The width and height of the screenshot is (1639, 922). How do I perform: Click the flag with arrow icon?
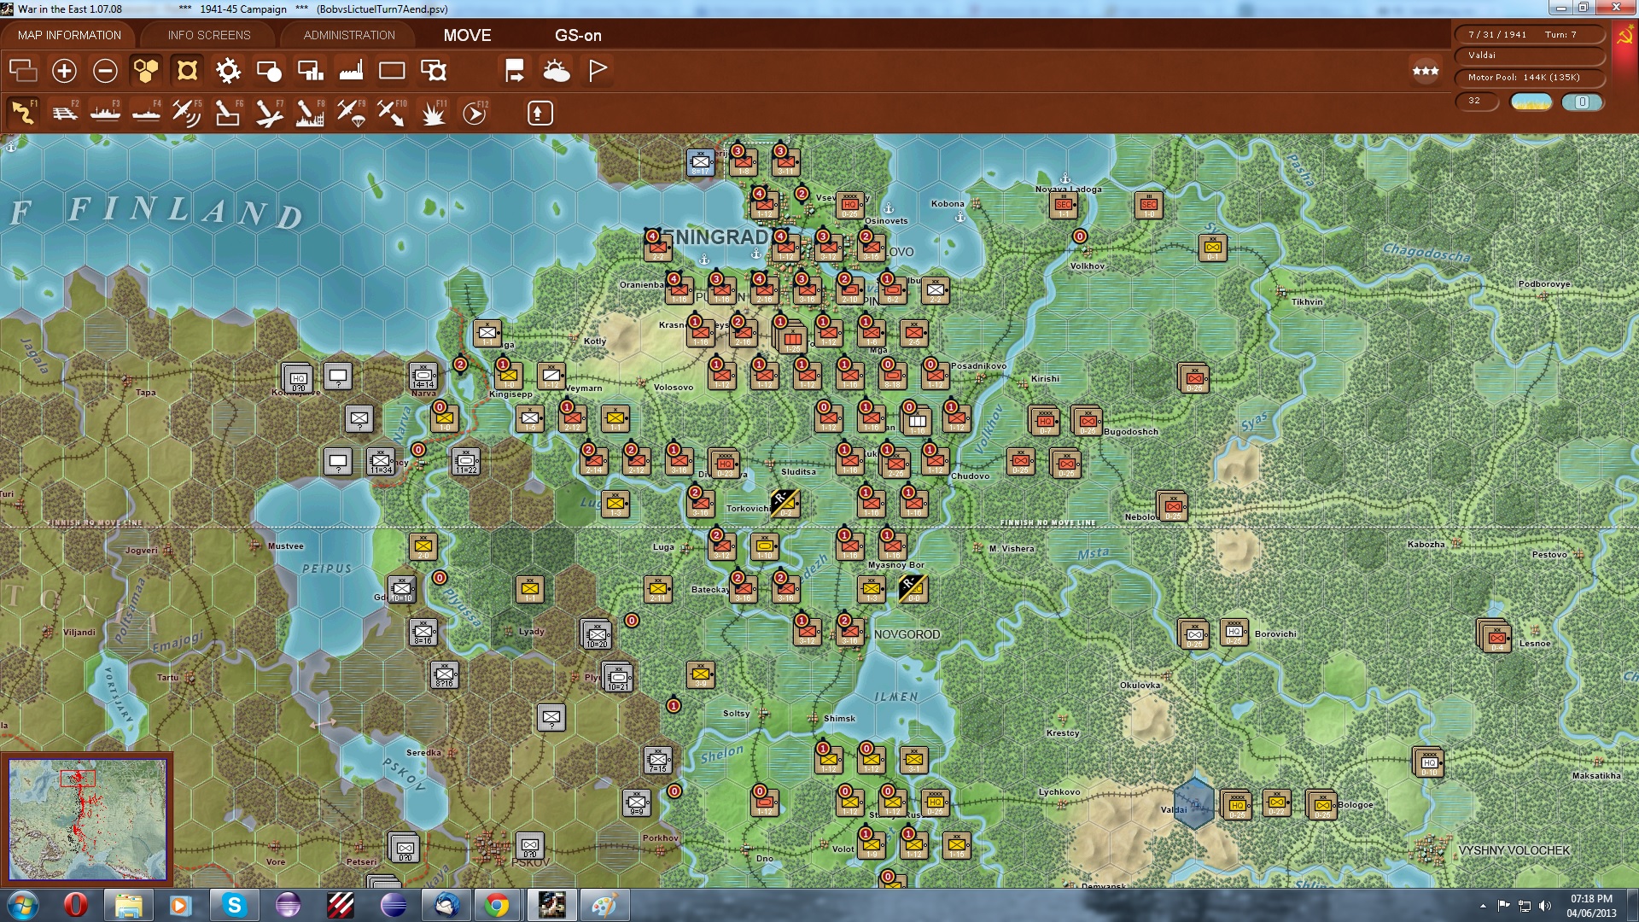[x=515, y=70]
